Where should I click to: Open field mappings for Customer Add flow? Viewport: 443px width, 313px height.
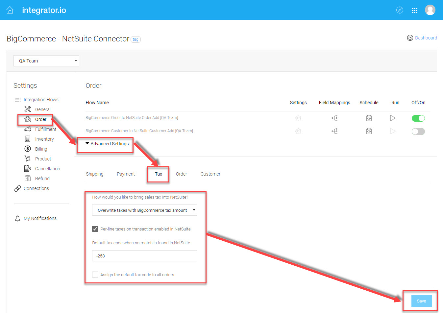334,131
